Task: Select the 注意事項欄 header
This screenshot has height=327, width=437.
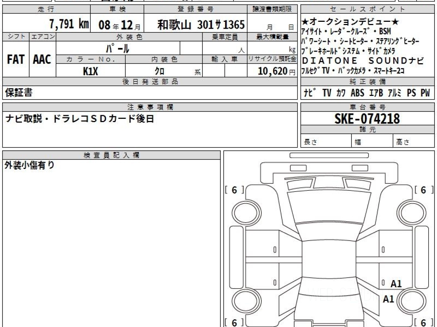Action: pos(150,107)
